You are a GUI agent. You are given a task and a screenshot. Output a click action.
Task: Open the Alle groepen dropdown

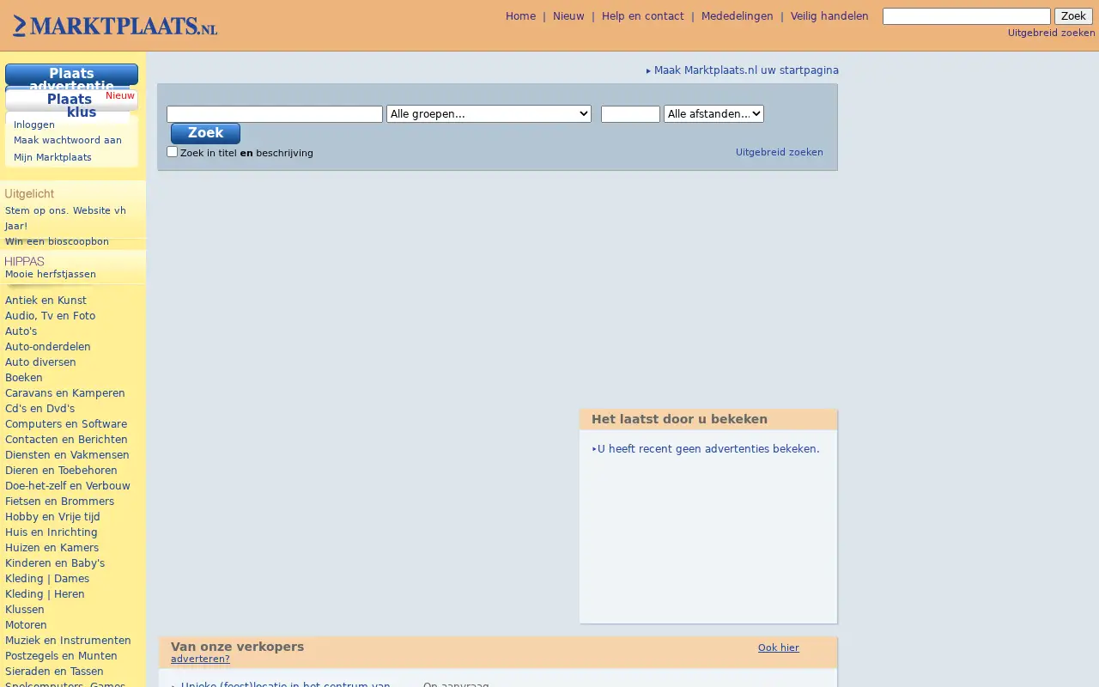[489, 113]
